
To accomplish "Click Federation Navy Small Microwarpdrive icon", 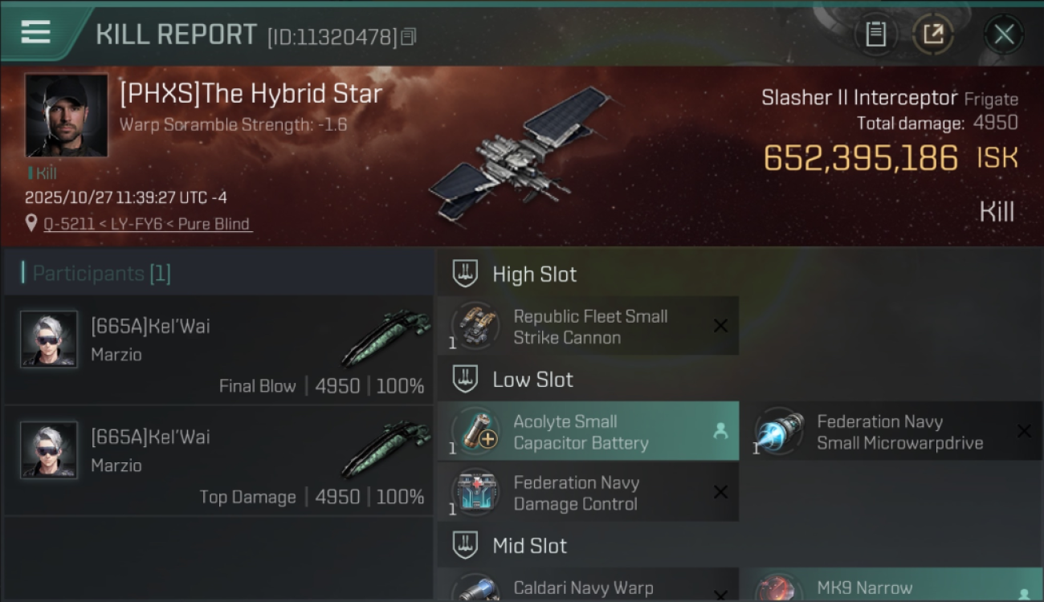I will coord(780,432).
